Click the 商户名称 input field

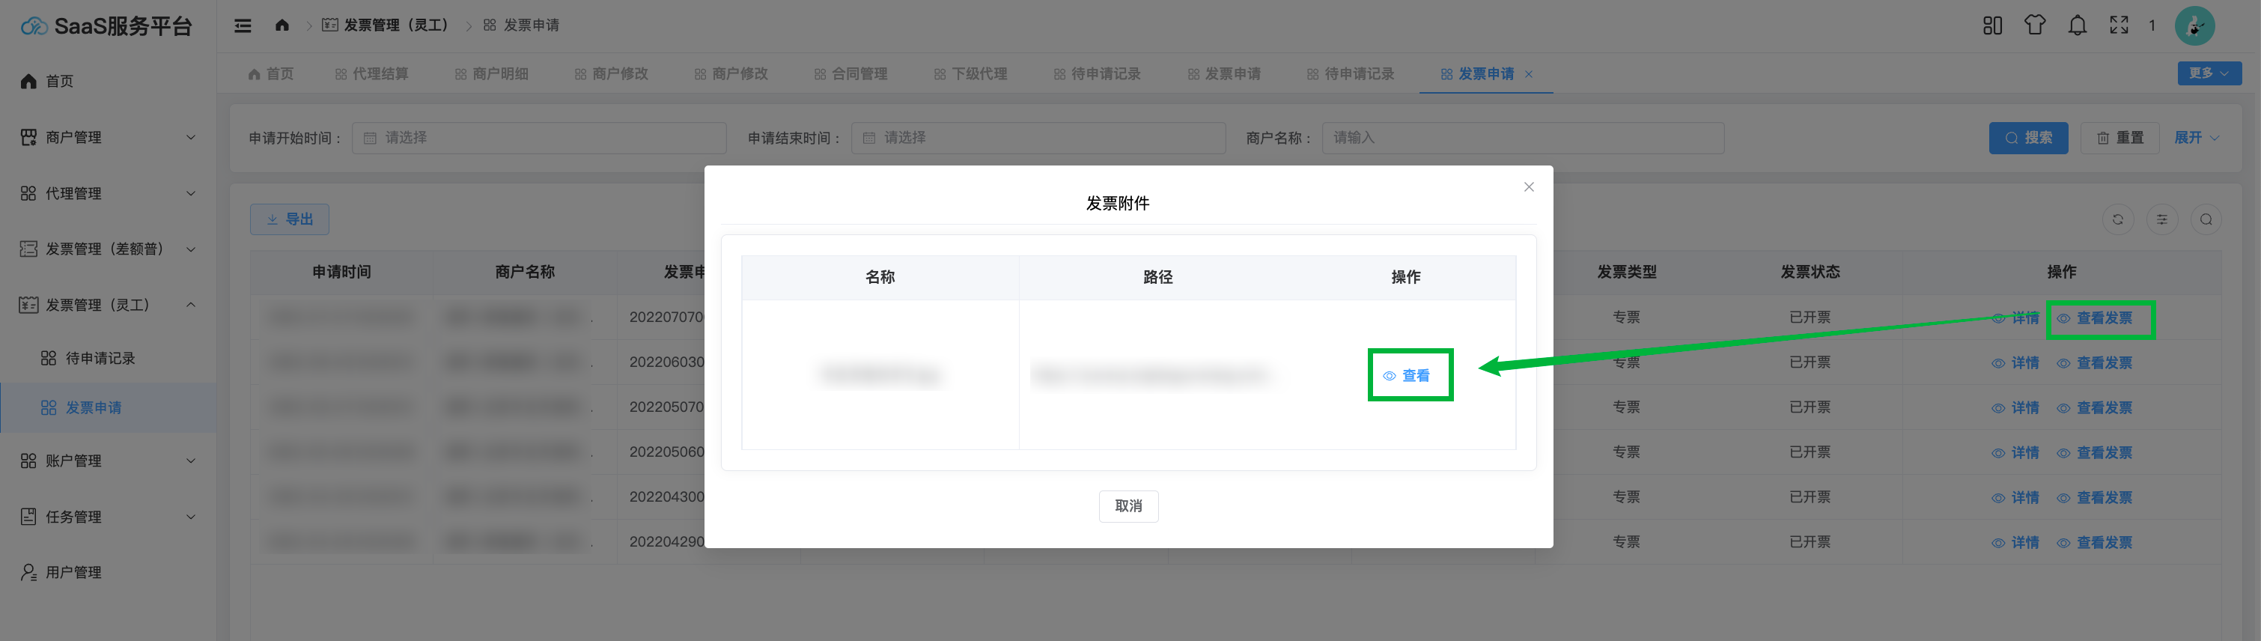tap(1522, 138)
